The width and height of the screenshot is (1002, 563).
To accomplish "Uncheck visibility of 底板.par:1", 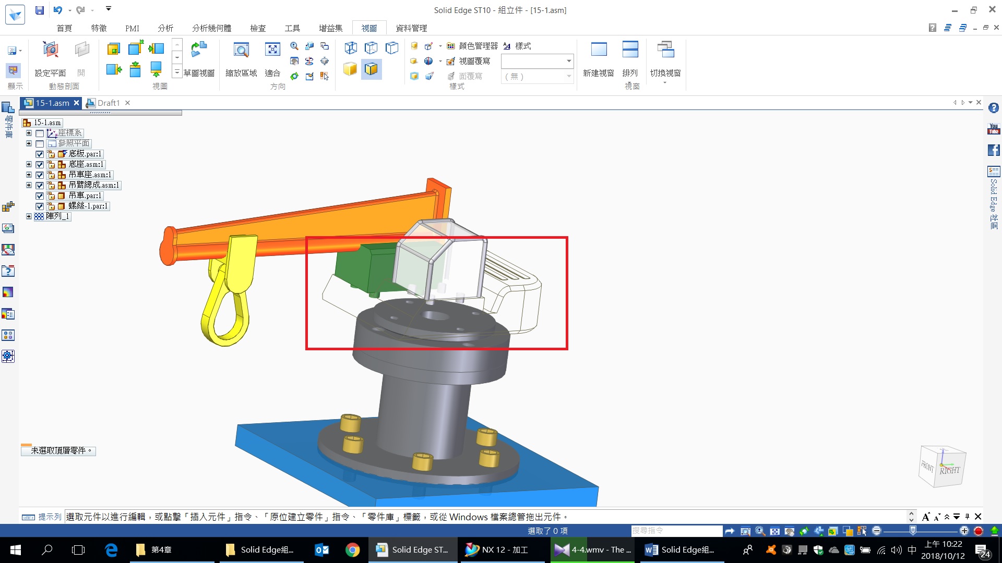I will point(40,154).
